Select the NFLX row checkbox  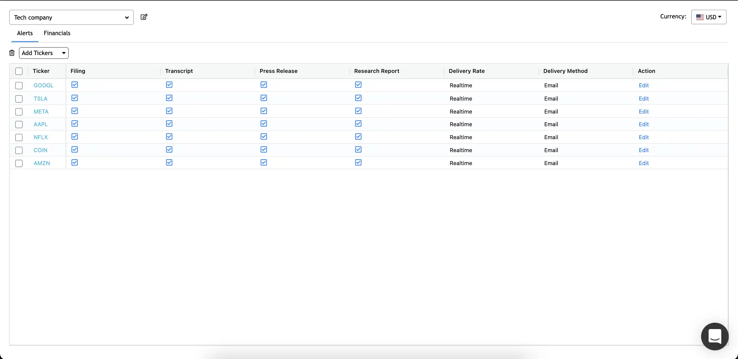19,137
